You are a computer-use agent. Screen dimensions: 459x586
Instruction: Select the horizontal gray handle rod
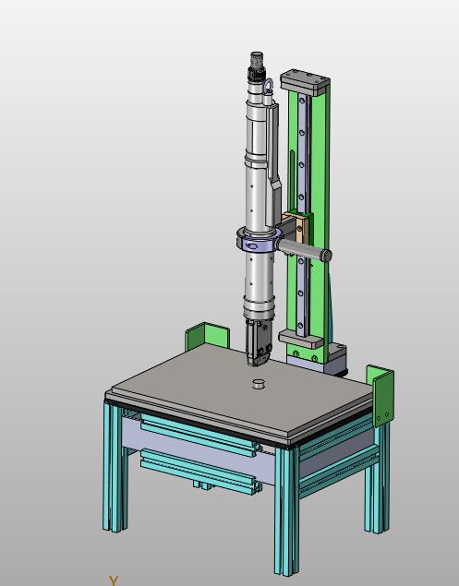coord(304,250)
